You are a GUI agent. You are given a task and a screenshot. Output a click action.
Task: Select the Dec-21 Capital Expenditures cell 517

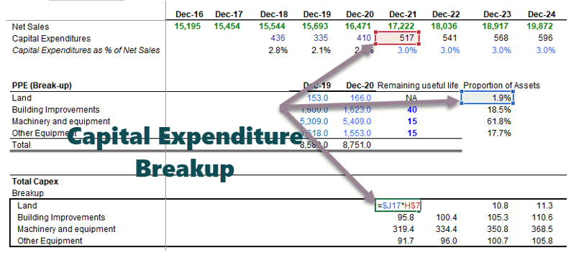point(398,38)
